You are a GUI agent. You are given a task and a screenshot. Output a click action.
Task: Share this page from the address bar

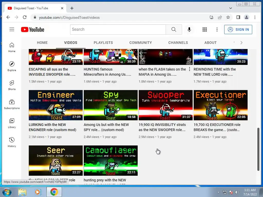pyautogui.click(x=220, y=17)
